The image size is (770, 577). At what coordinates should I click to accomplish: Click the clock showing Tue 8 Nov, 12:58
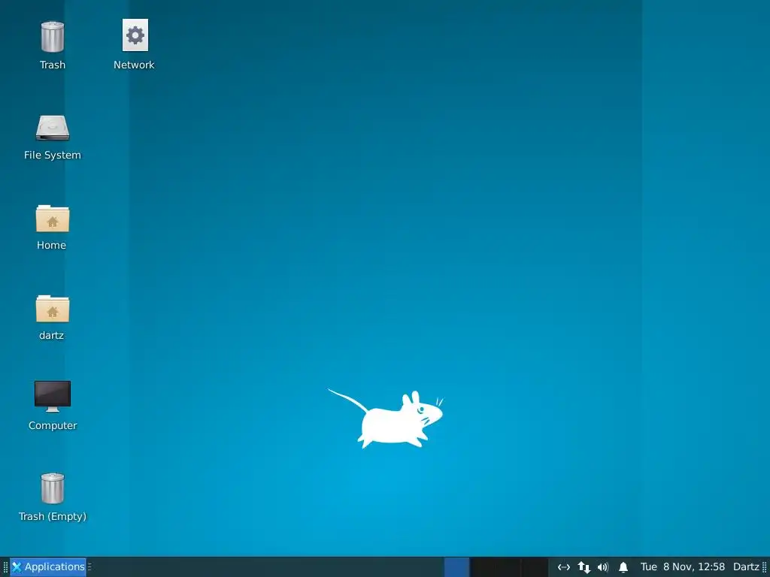click(683, 566)
